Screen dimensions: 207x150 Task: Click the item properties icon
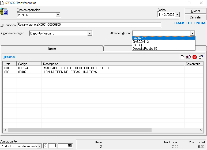(201, 57)
